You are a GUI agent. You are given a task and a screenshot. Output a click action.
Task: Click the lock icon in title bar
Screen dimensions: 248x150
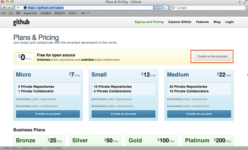tap(240, 2)
